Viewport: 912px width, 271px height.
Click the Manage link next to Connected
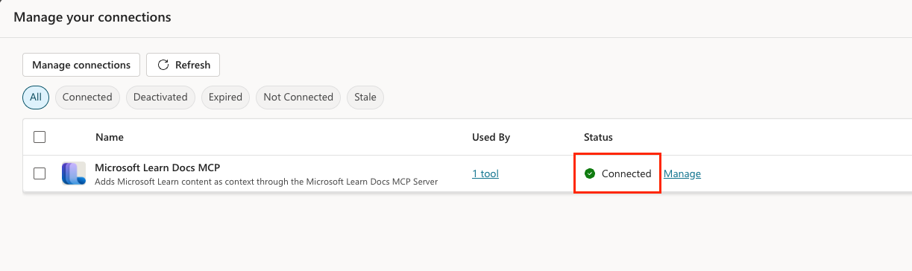[x=682, y=173]
